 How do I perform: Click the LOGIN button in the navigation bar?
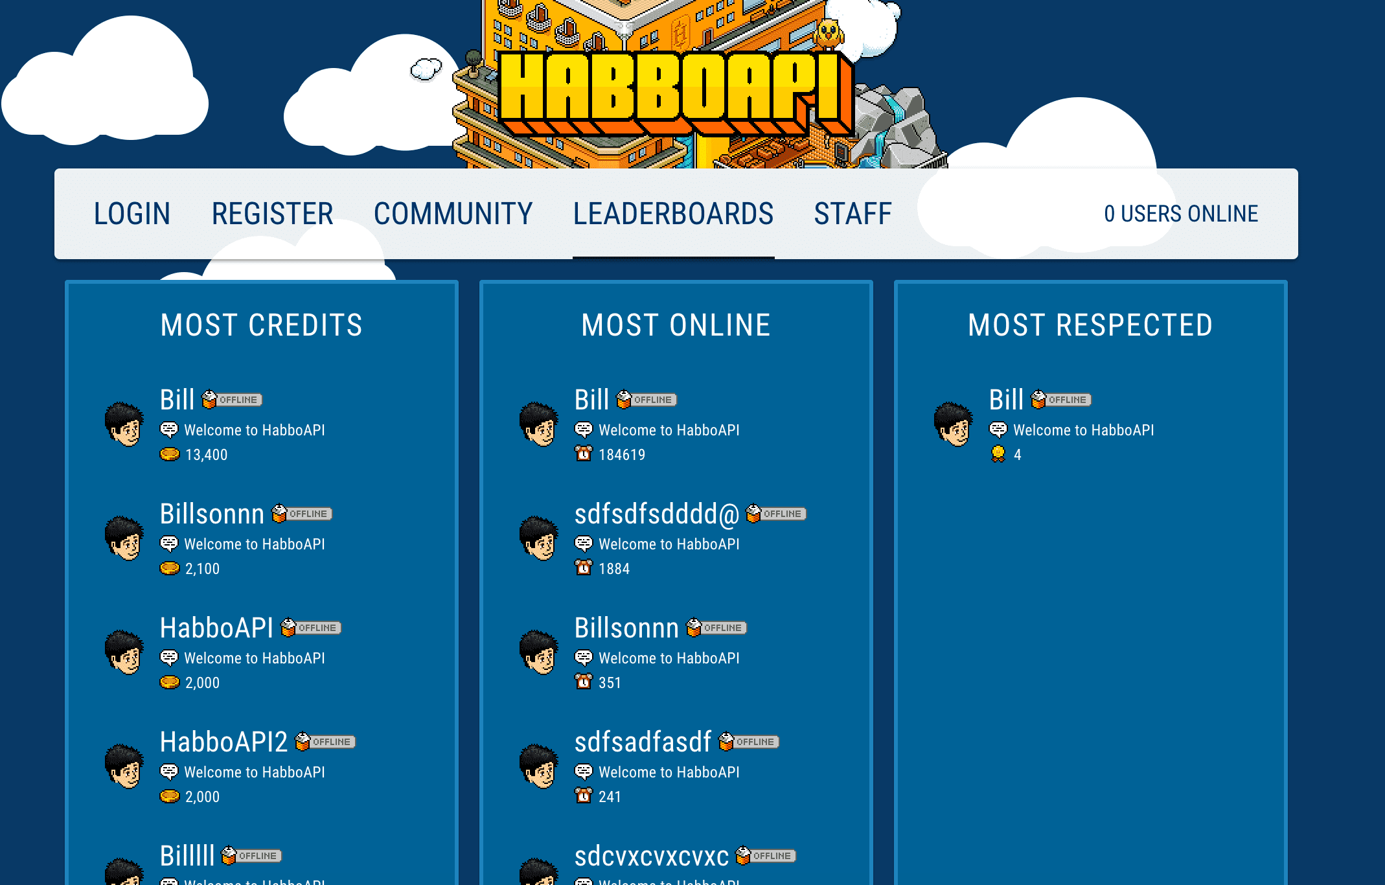130,212
